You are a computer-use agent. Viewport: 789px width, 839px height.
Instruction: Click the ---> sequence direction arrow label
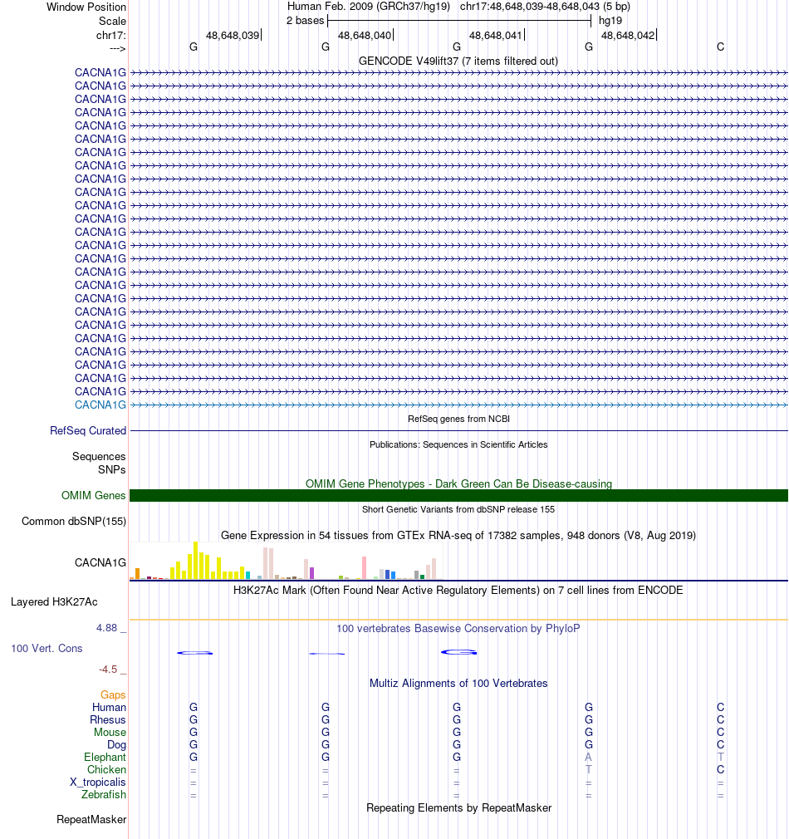(117, 49)
